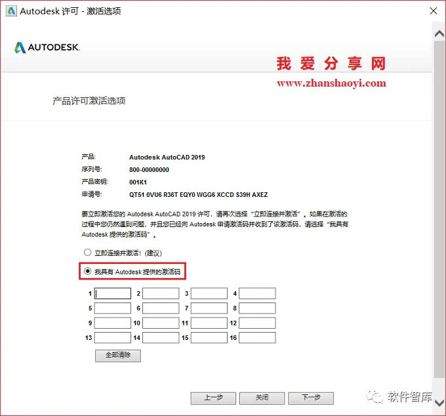Click product name Autodesk AutoCAD 2019
Image resolution: width=446 pixels, height=416 pixels.
(x=167, y=157)
